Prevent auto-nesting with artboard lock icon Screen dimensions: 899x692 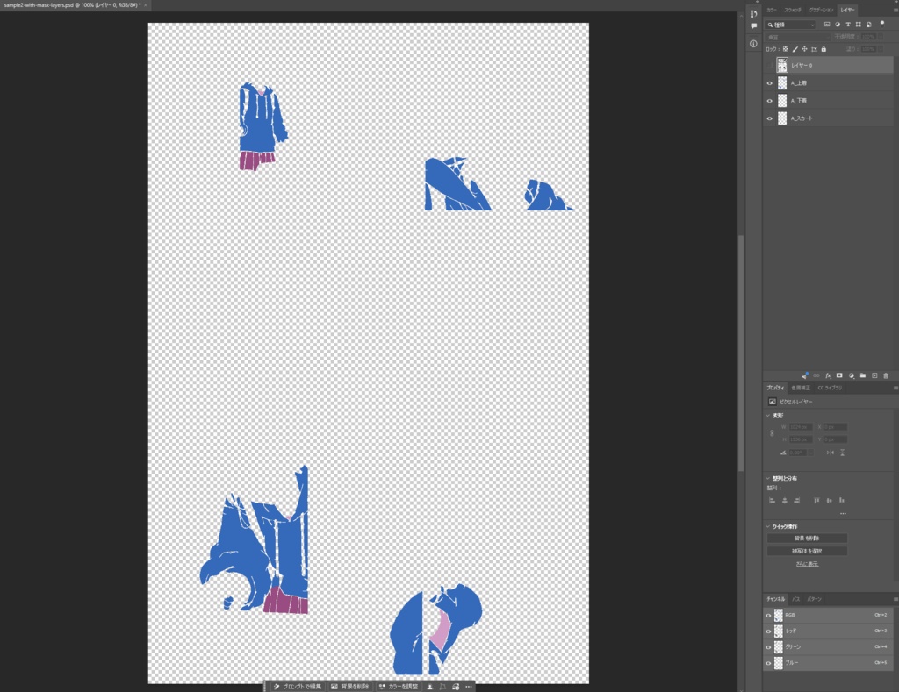[x=814, y=49]
